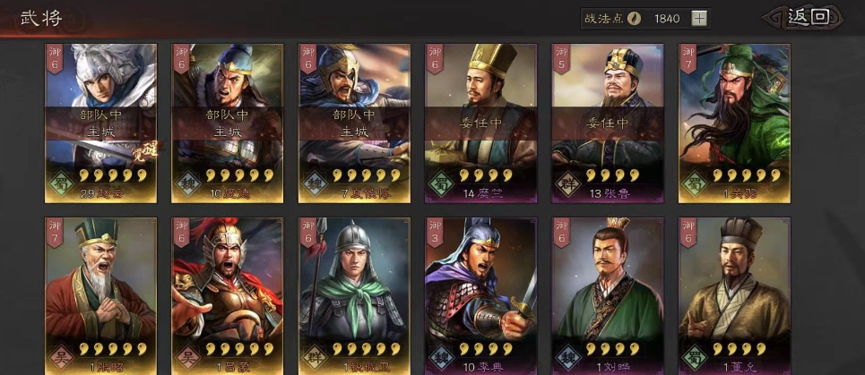Select the 董允 general card
Viewport: 865px width, 375px height.
[x=735, y=296]
